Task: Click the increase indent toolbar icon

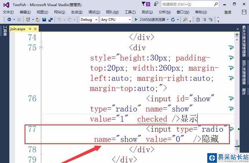Action: point(205,20)
